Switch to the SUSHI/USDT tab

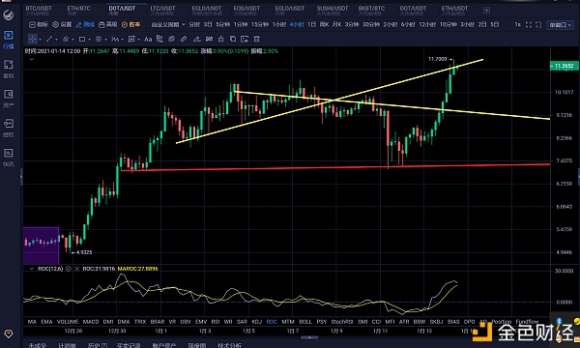pos(333,11)
